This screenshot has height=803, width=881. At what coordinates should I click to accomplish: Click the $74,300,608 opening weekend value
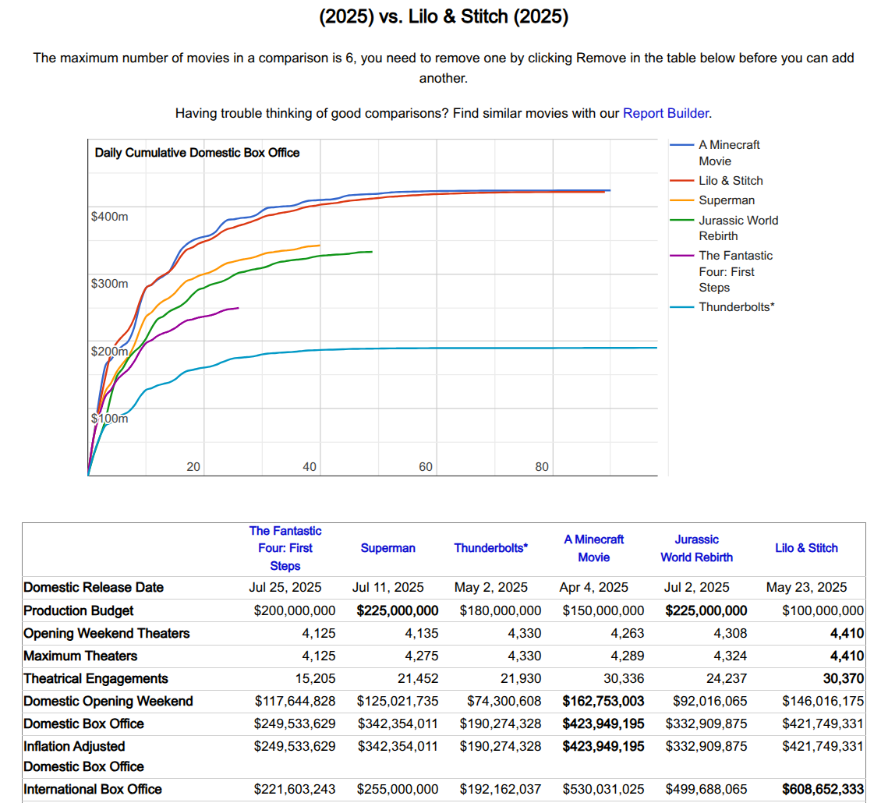(504, 702)
